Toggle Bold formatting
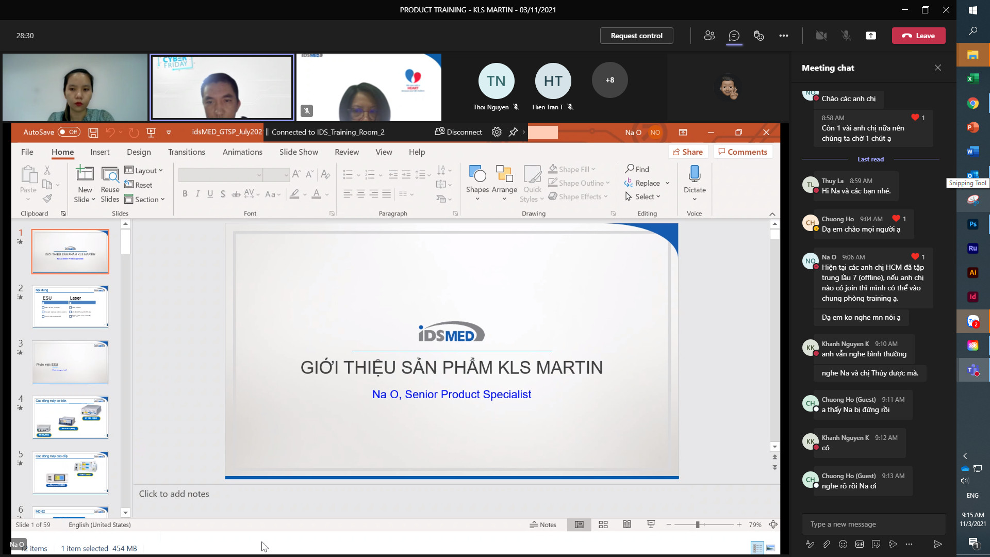Image resolution: width=990 pixels, height=557 pixels. coord(185,194)
